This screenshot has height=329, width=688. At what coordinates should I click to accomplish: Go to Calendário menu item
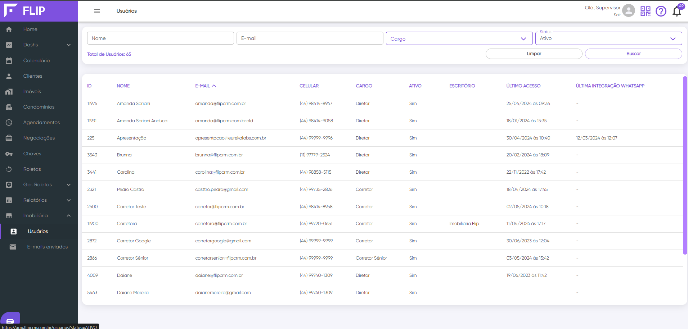pyautogui.click(x=36, y=61)
